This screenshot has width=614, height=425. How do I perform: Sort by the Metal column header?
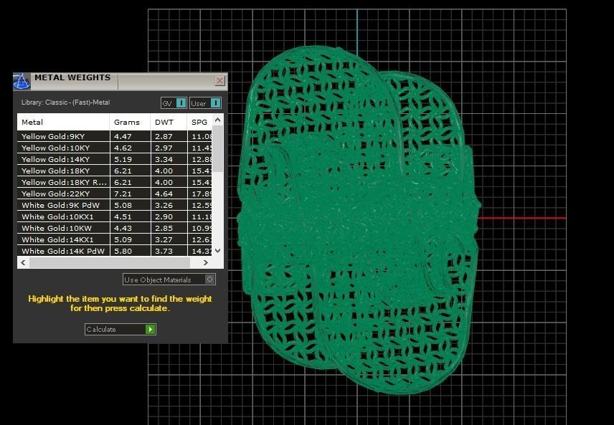[x=63, y=122]
